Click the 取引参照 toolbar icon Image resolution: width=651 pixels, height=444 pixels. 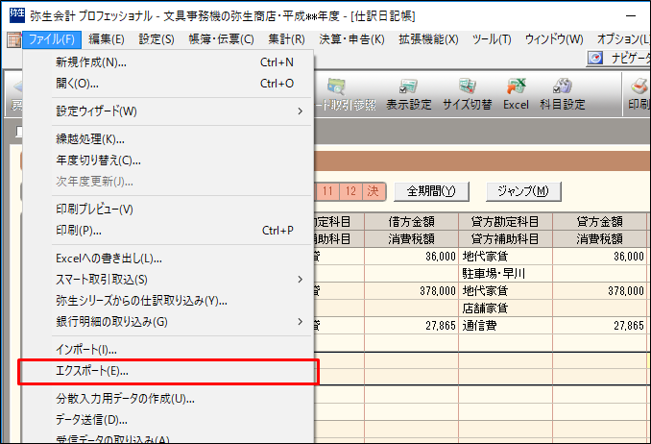tap(346, 94)
